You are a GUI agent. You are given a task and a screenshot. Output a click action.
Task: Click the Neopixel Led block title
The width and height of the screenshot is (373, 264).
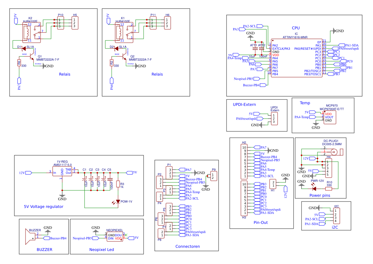(x=101, y=250)
